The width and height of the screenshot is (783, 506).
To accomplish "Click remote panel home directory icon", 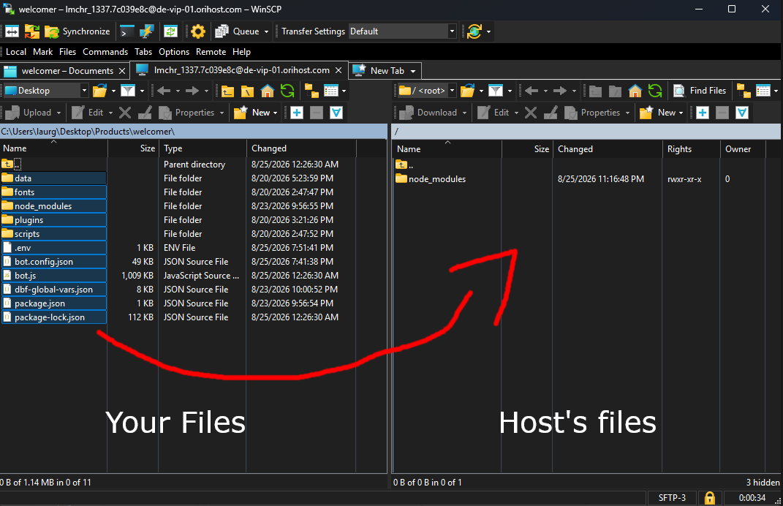I will tap(635, 91).
